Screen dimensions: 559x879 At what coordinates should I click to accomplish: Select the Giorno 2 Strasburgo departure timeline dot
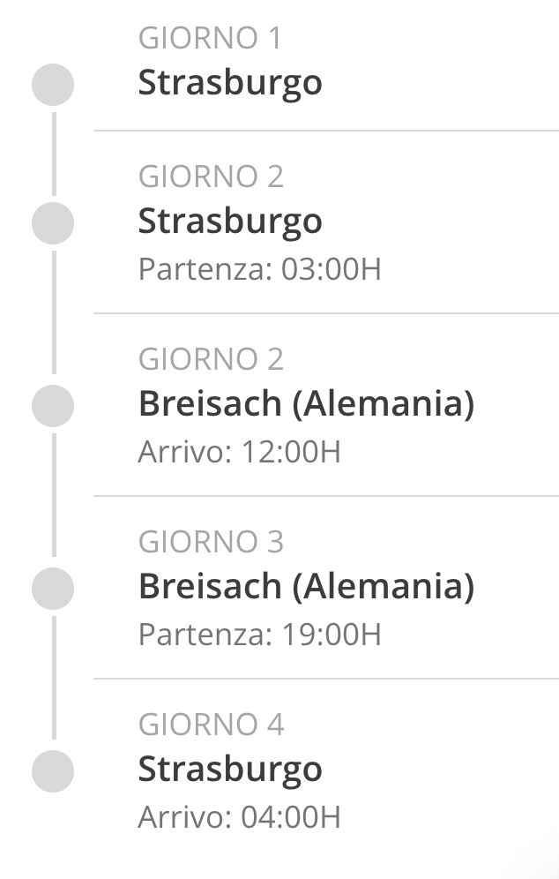pos(53,223)
